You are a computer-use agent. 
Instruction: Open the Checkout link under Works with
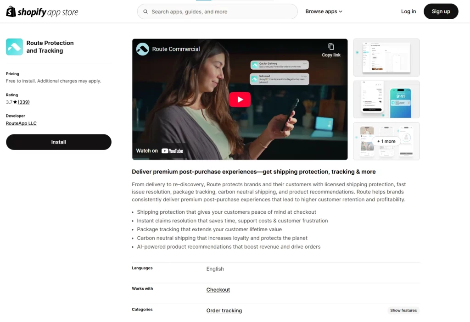pos(218,289)
